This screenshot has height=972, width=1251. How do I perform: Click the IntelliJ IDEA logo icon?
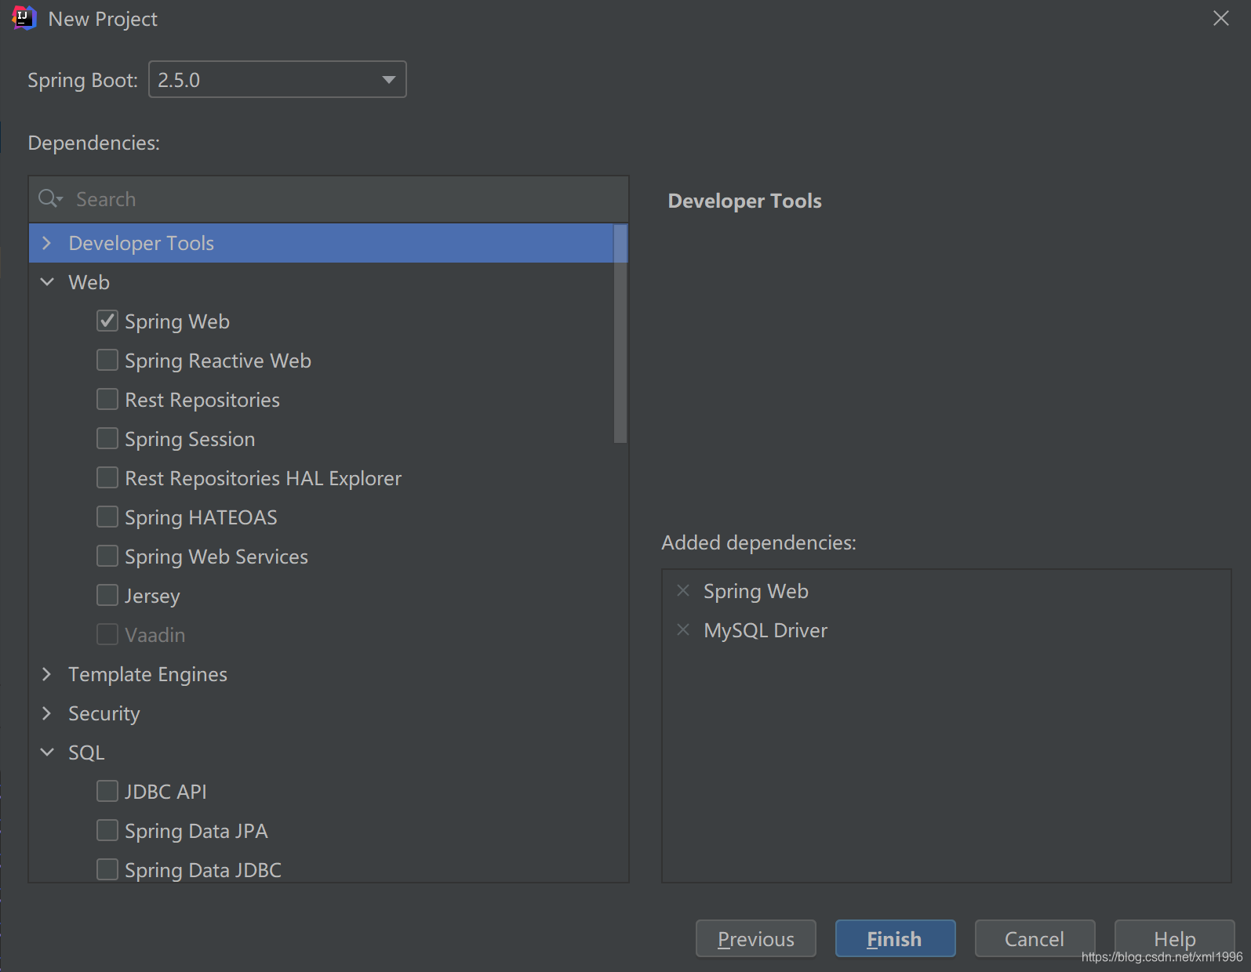(x=24, y=18)
